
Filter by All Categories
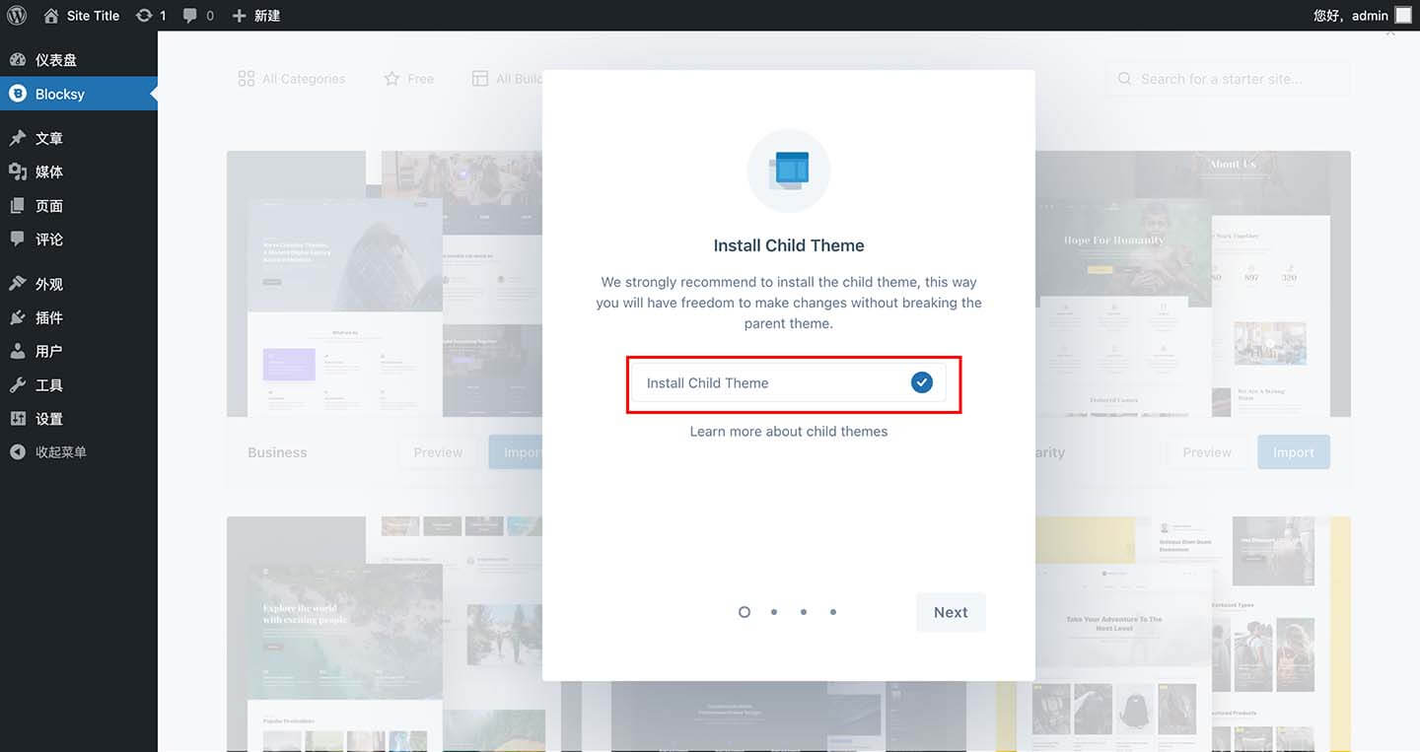pyautogui.click(x=292, y=79)
